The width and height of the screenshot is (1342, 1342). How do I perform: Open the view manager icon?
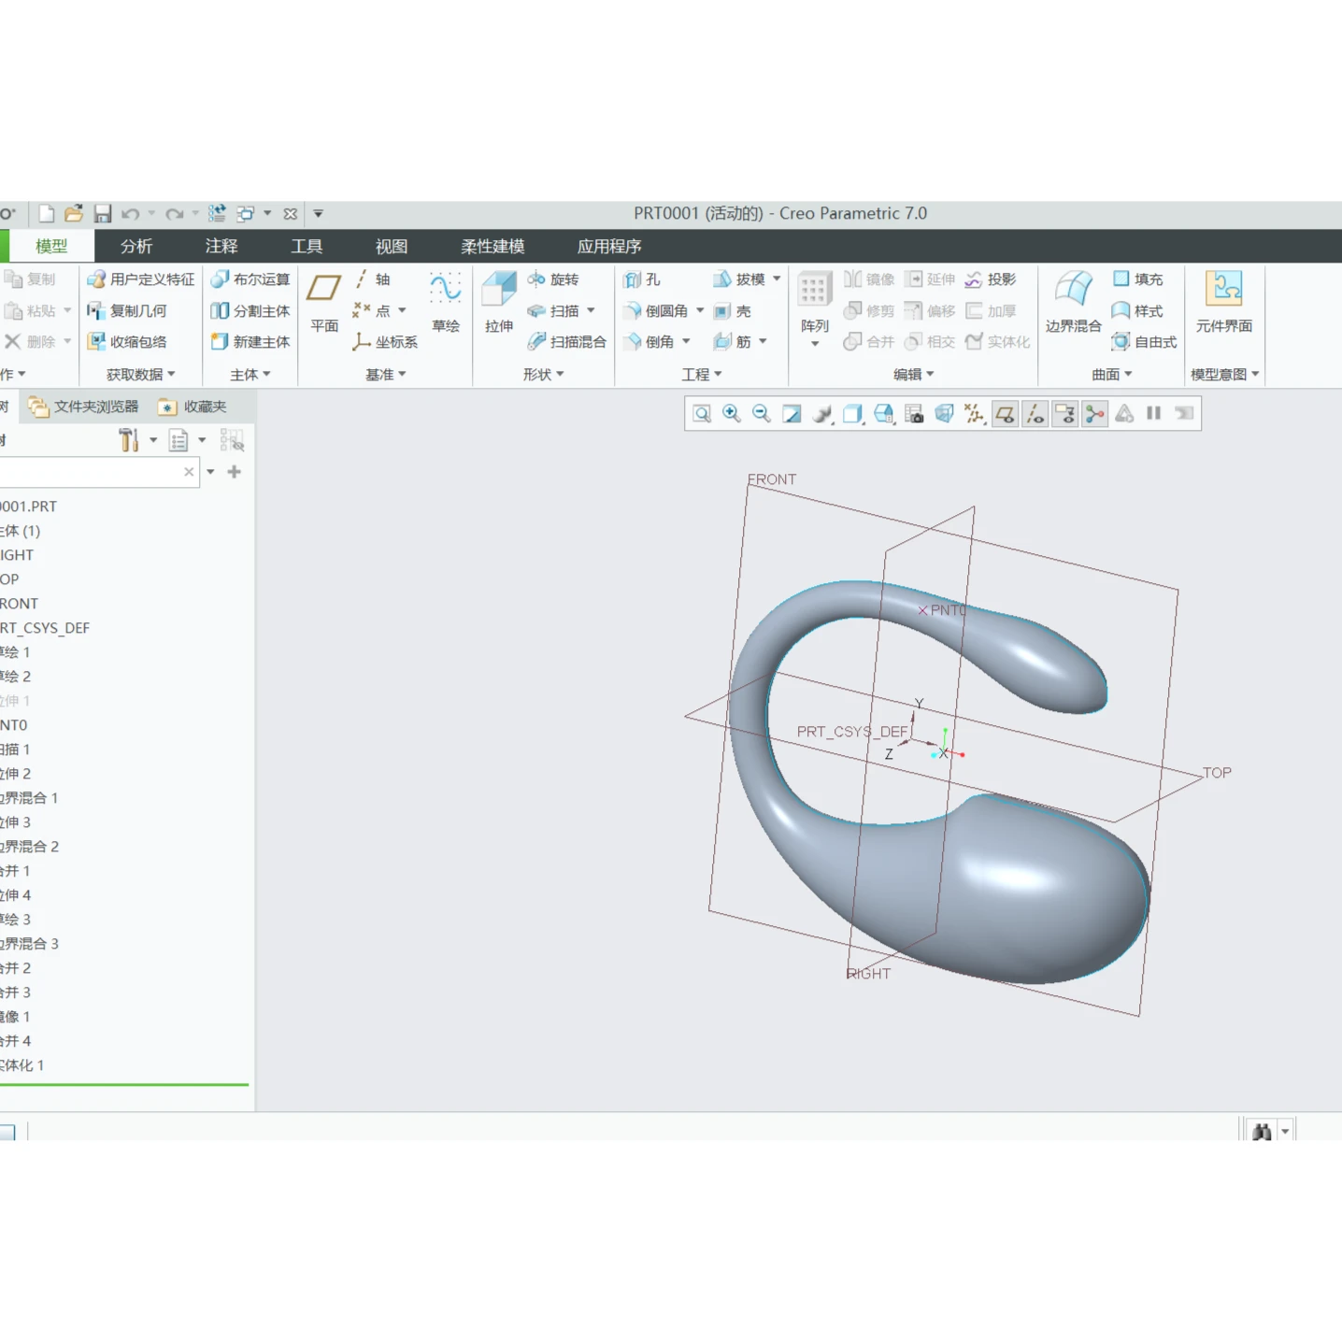914,414
